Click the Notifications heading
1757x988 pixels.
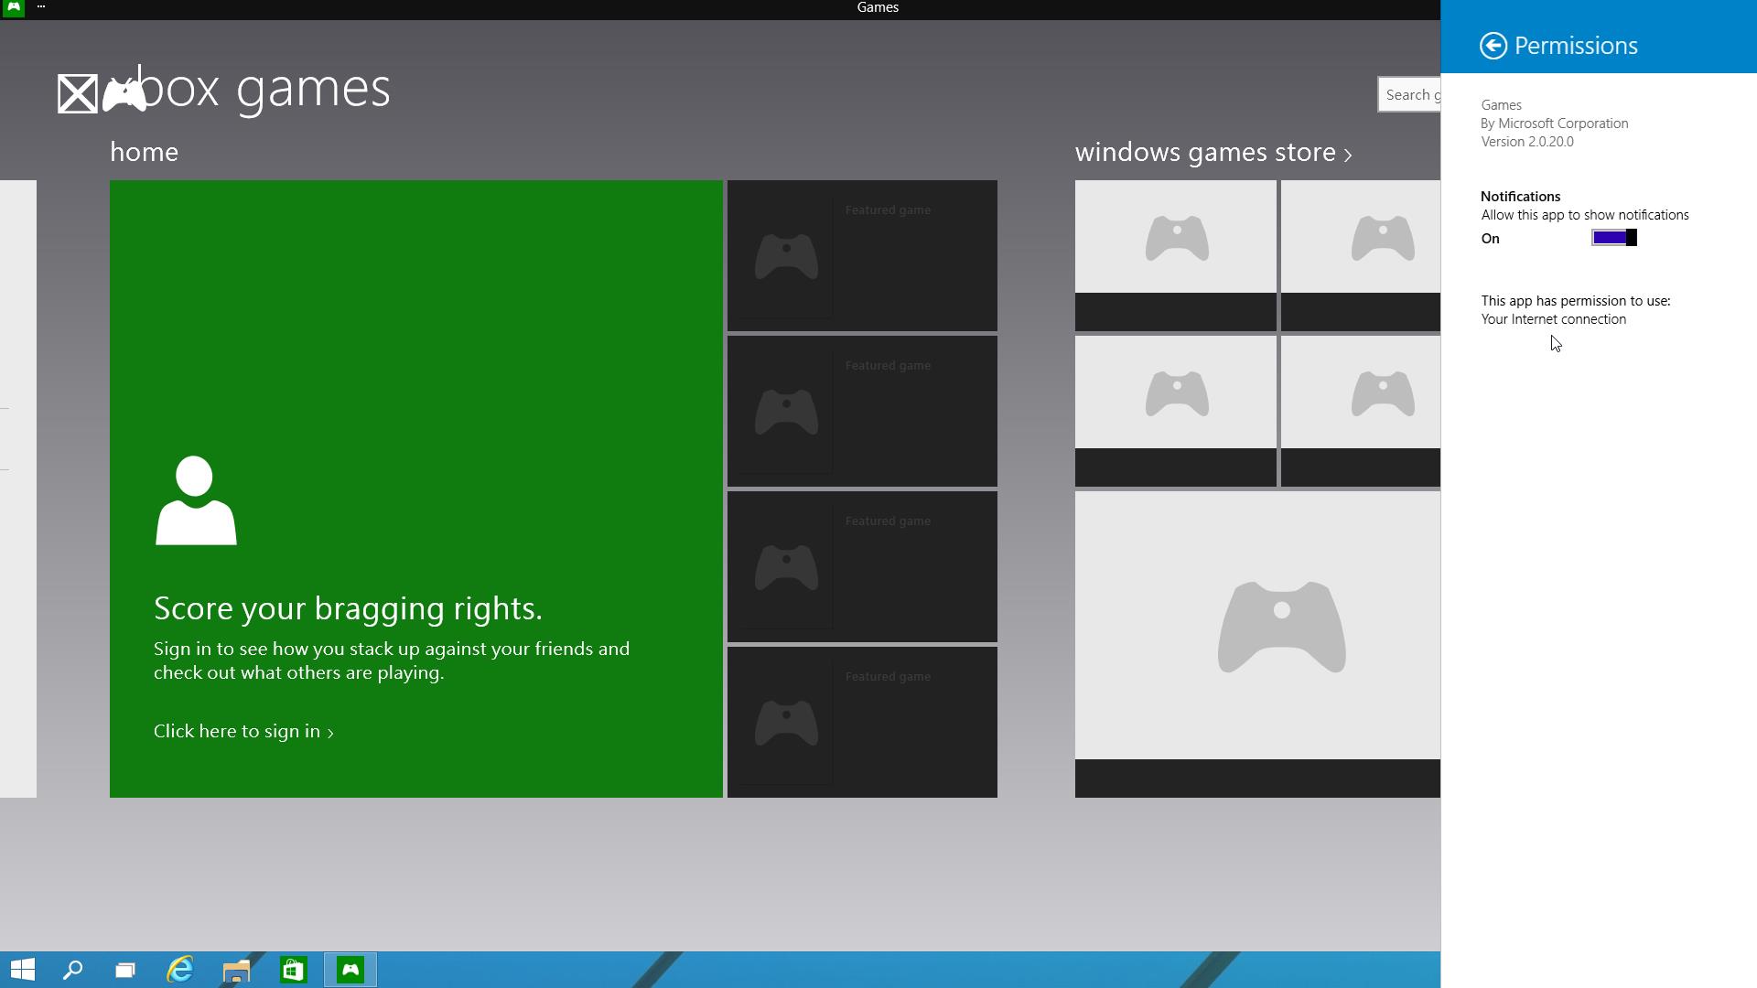[1521, 197]
